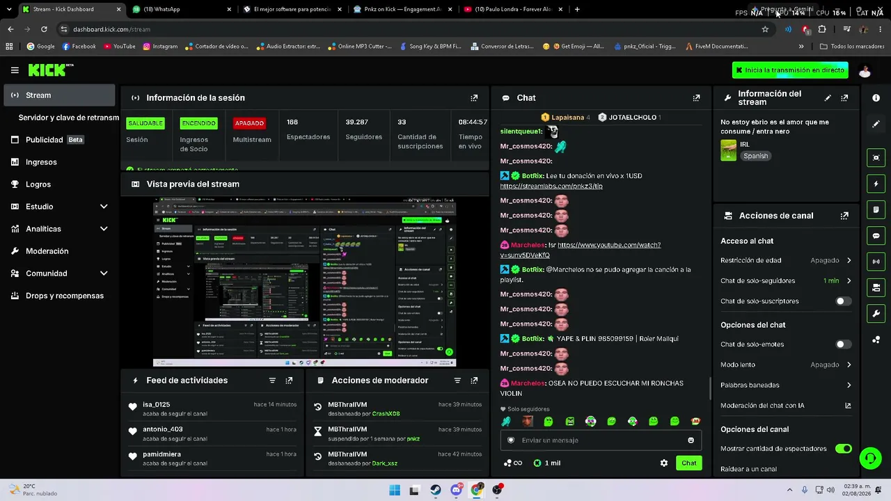Show more bookmarks with the double-chevron overflow
Image resolution: width=891 pixels, height=501 pixels.
[x=801, y=47]
